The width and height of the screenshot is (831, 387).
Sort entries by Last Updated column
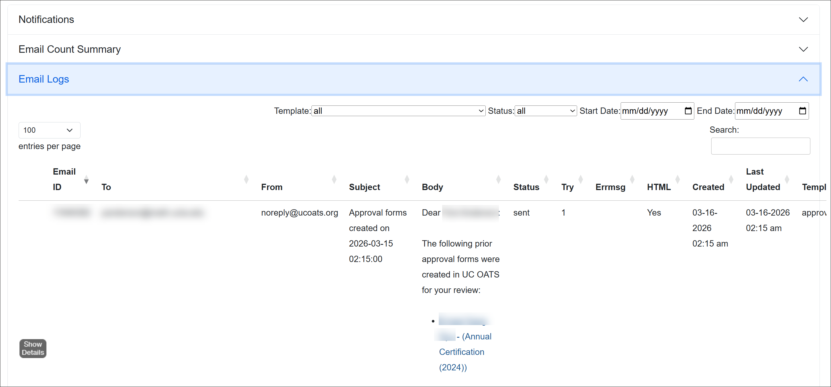pyautogui.click(x=787, y=179)
